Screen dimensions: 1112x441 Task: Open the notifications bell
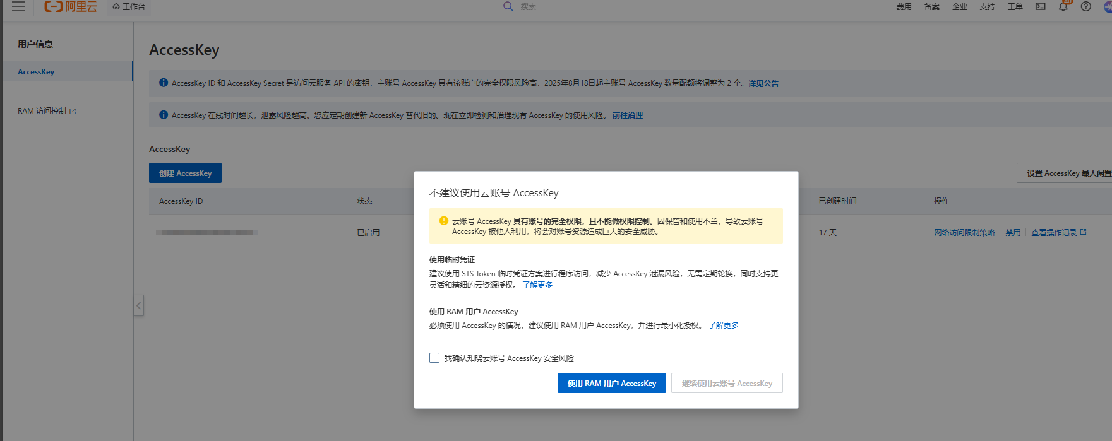pyautogui.click(x=1063, y=6)
